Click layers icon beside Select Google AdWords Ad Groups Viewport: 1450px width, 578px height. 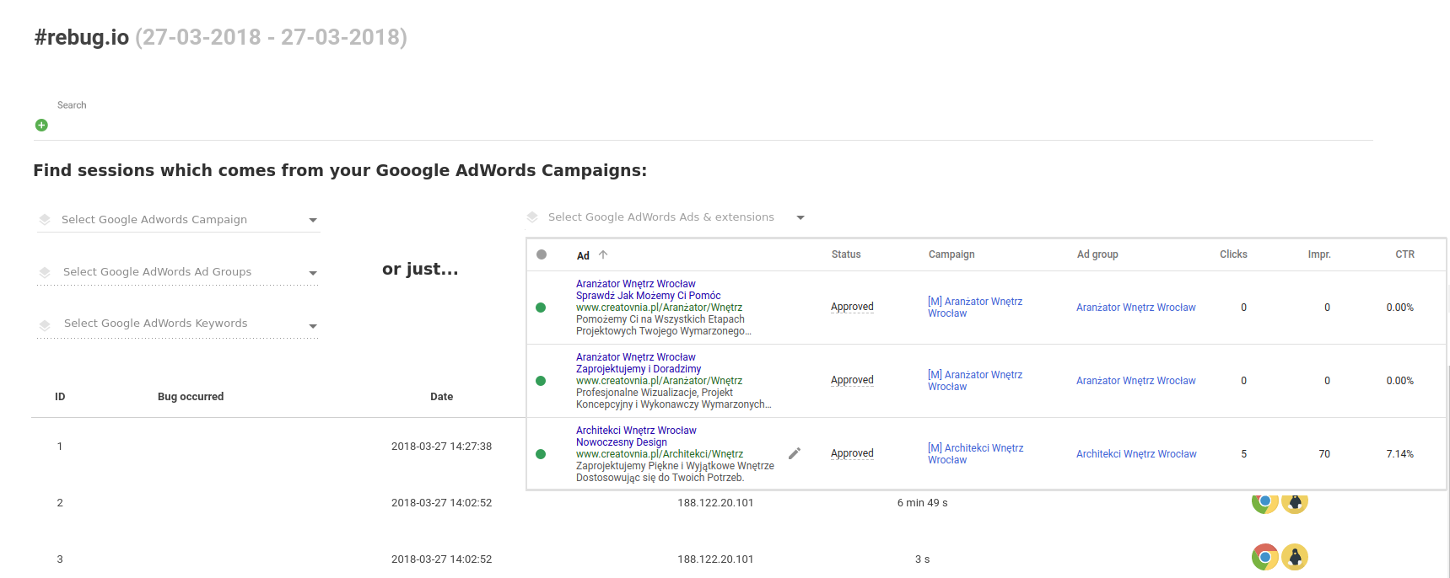tap(45, 272)
